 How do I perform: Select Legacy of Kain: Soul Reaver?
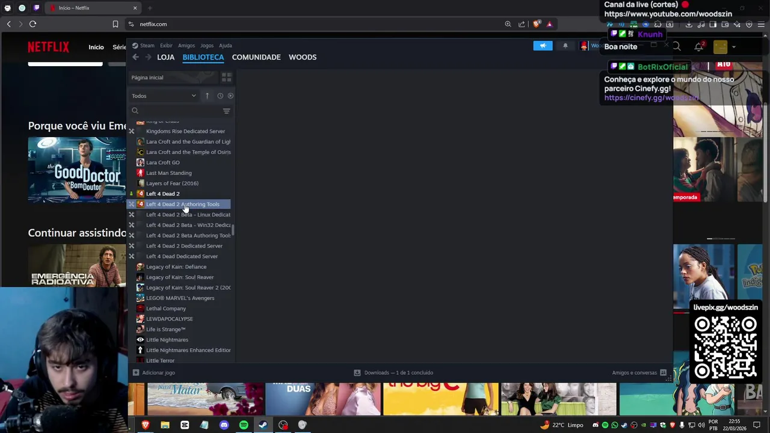pos(180,277)
